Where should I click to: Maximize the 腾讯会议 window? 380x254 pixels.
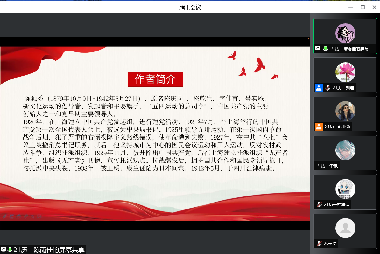pos(362,7)
